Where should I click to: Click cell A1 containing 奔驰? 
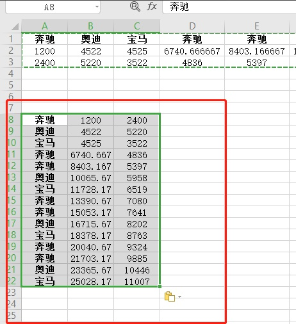click(44, 39)
